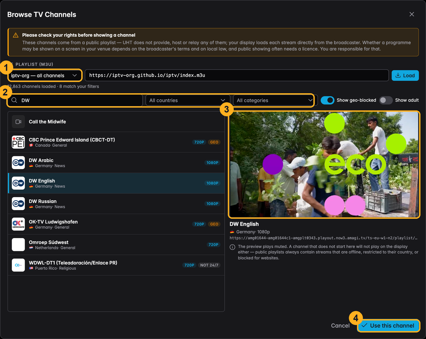This screenshot has height=339, width=426.
Task: Click the magnifier icon in the search box
Action: point(14,100)
